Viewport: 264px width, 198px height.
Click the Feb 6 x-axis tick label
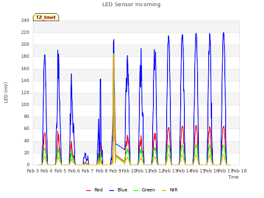coord(74,171)
